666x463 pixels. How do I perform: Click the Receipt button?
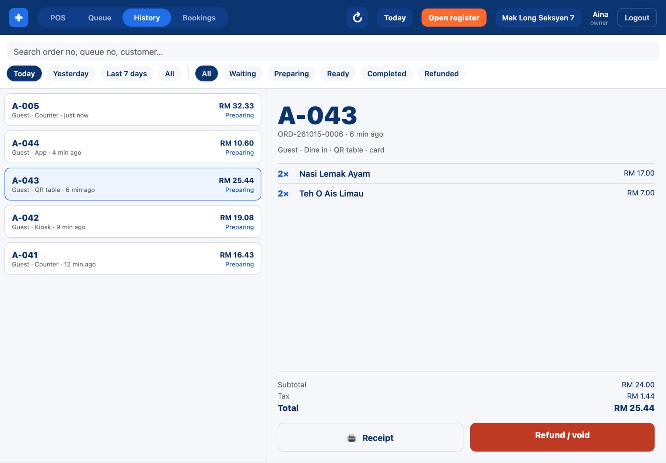[370, 437]
